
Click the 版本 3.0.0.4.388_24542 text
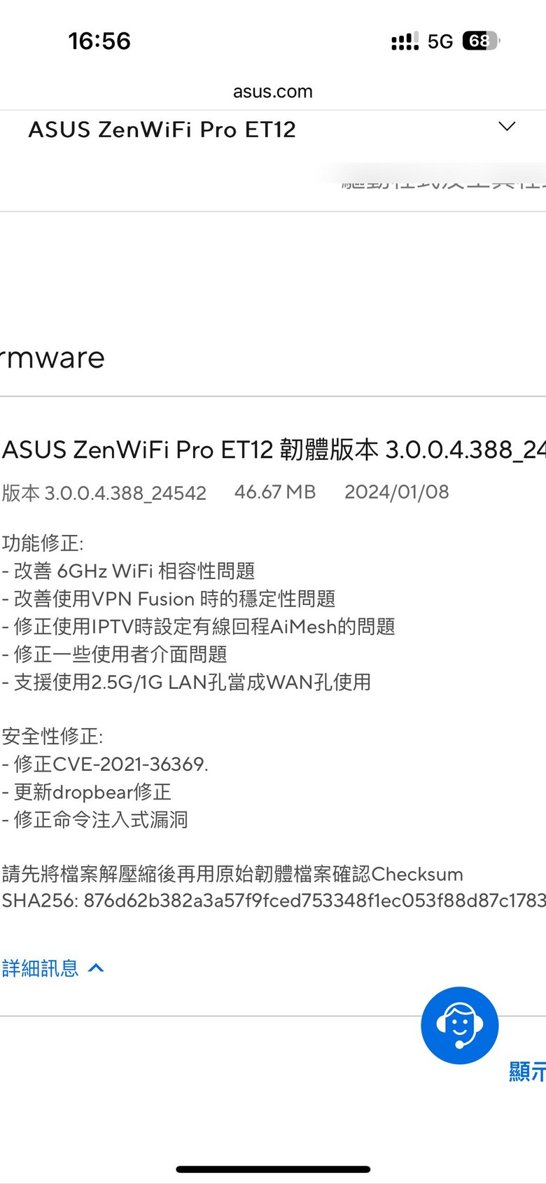click(104, 493)
